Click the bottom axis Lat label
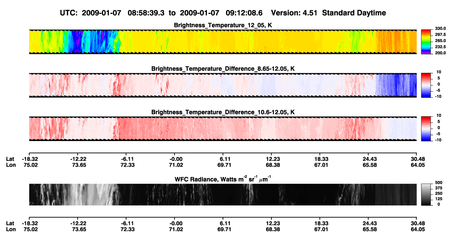 10,223
